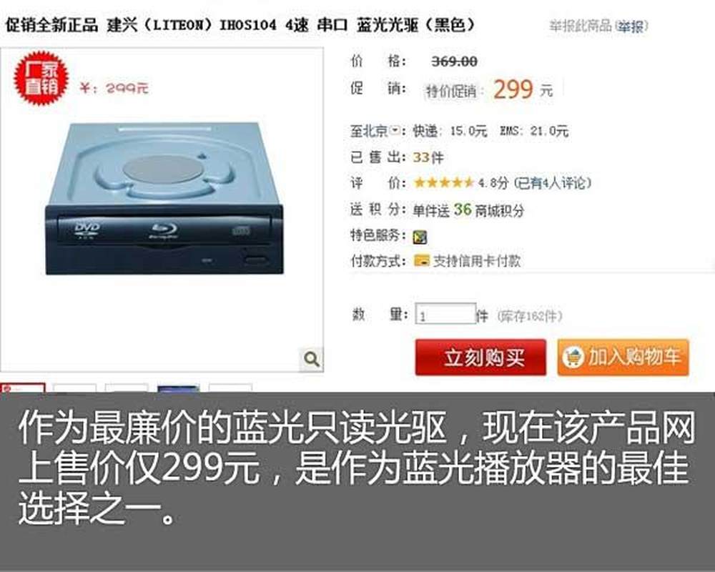Click the 厂家直销 red badge
The width and height of the screenshot is (715, 572).
pos(41,78)
